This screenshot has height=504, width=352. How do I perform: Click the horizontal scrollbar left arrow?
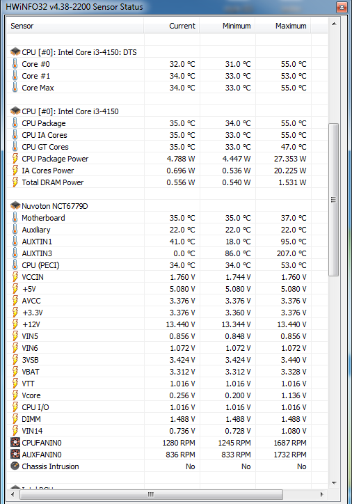click(x=13, y=494)
